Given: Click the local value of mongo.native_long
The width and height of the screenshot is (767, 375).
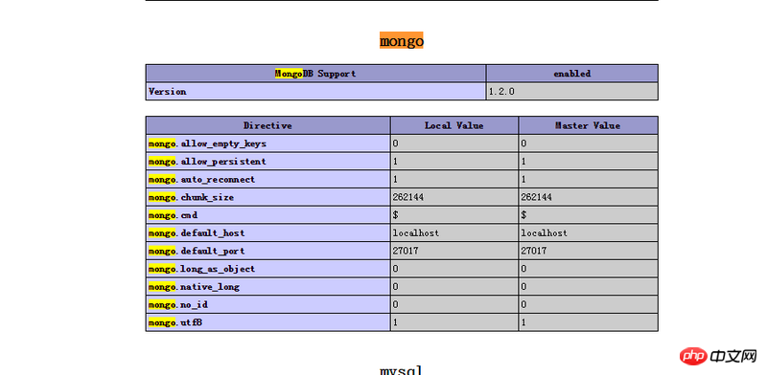Looking at the screenshot, I should click(453, 287).
